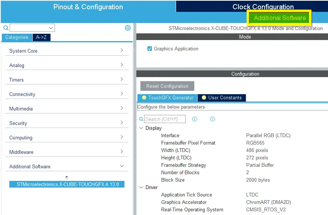
Task: Expand the Computing category
Action: pyautogui.click(x=67, y=138)
